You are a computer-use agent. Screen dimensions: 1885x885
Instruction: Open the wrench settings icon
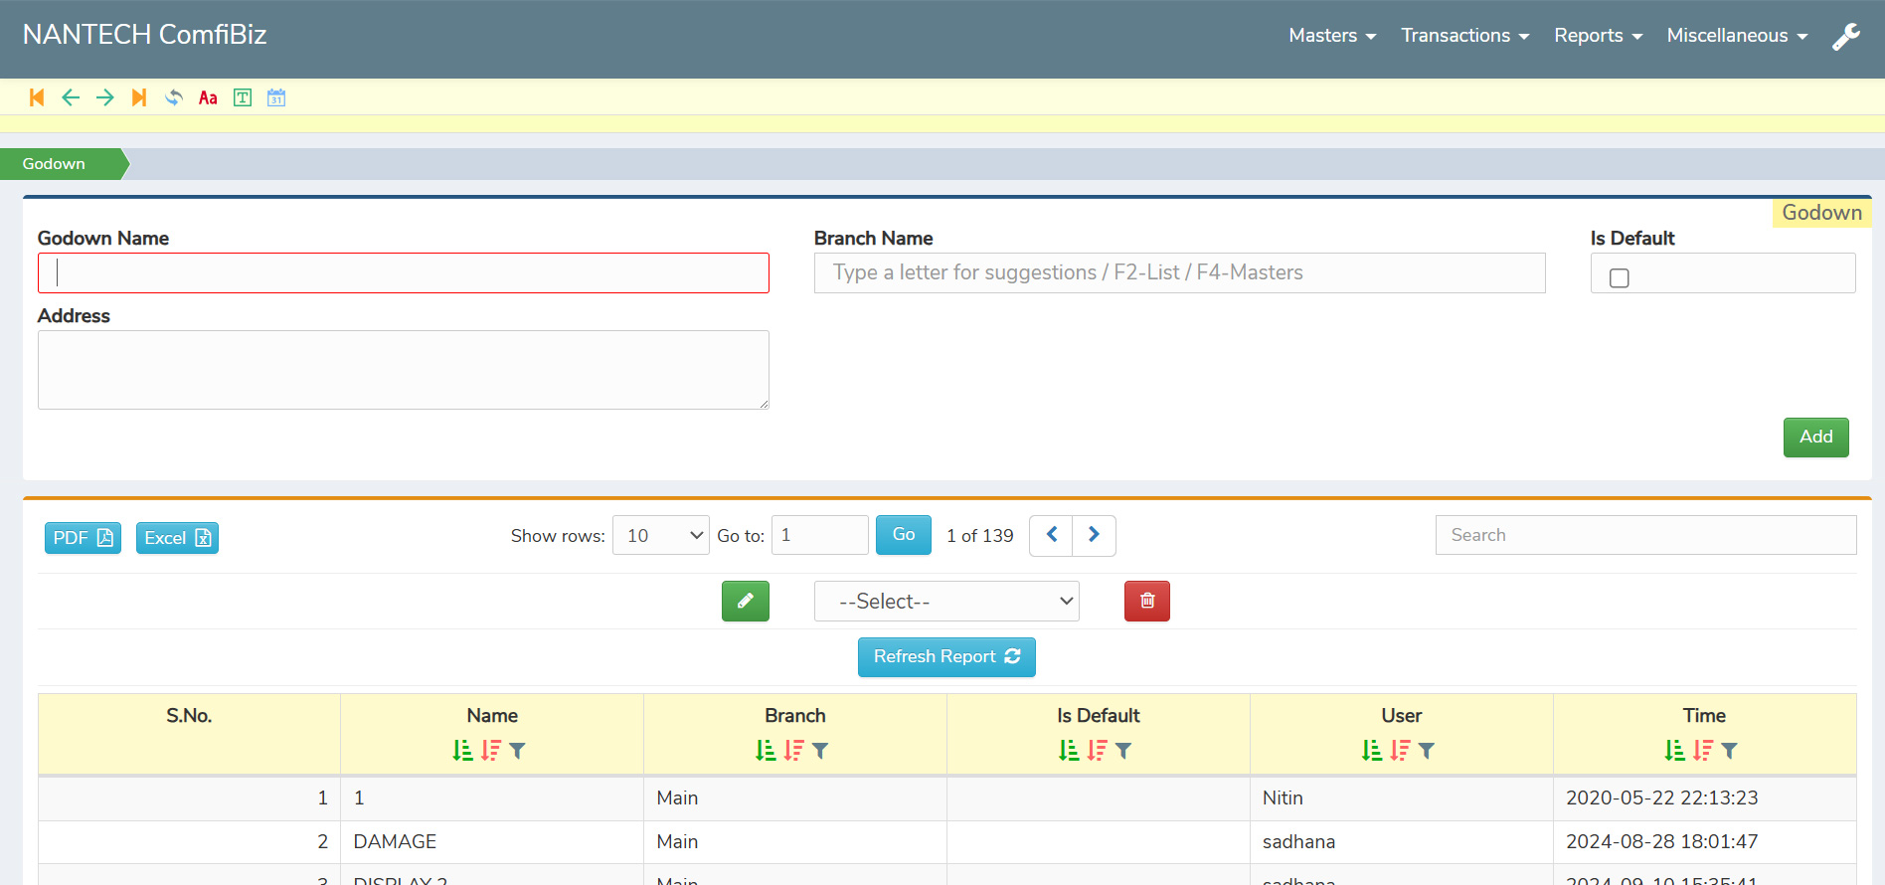1845,37
